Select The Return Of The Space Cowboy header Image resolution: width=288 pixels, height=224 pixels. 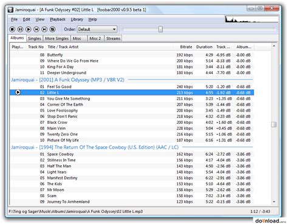click(x=132, y=147)
